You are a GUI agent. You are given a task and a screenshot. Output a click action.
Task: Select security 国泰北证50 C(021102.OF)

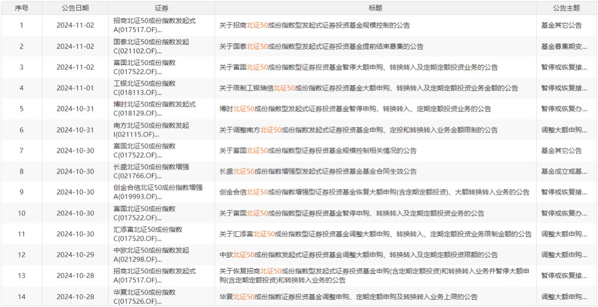pyautogui.click(x=151, y=46)
